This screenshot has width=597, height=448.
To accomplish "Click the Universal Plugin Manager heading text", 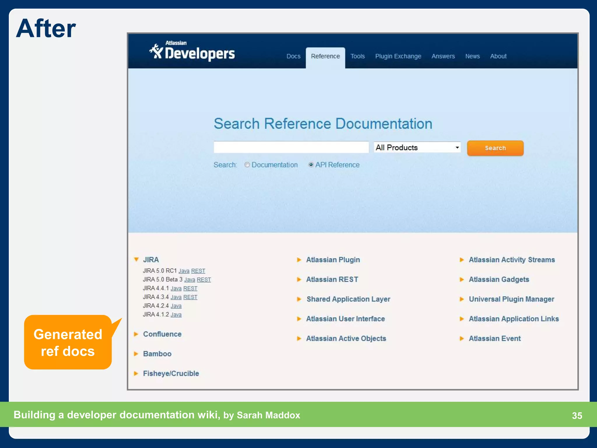I will (x=511, y=299).
